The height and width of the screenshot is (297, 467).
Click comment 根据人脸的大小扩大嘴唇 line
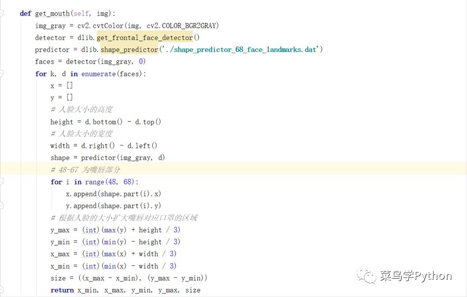pos(124,218)
